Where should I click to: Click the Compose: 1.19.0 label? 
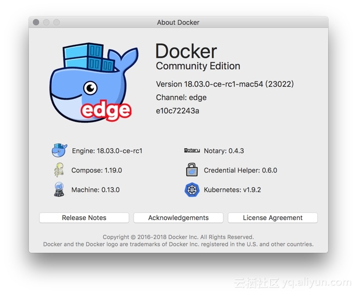[x=96, y=170]
